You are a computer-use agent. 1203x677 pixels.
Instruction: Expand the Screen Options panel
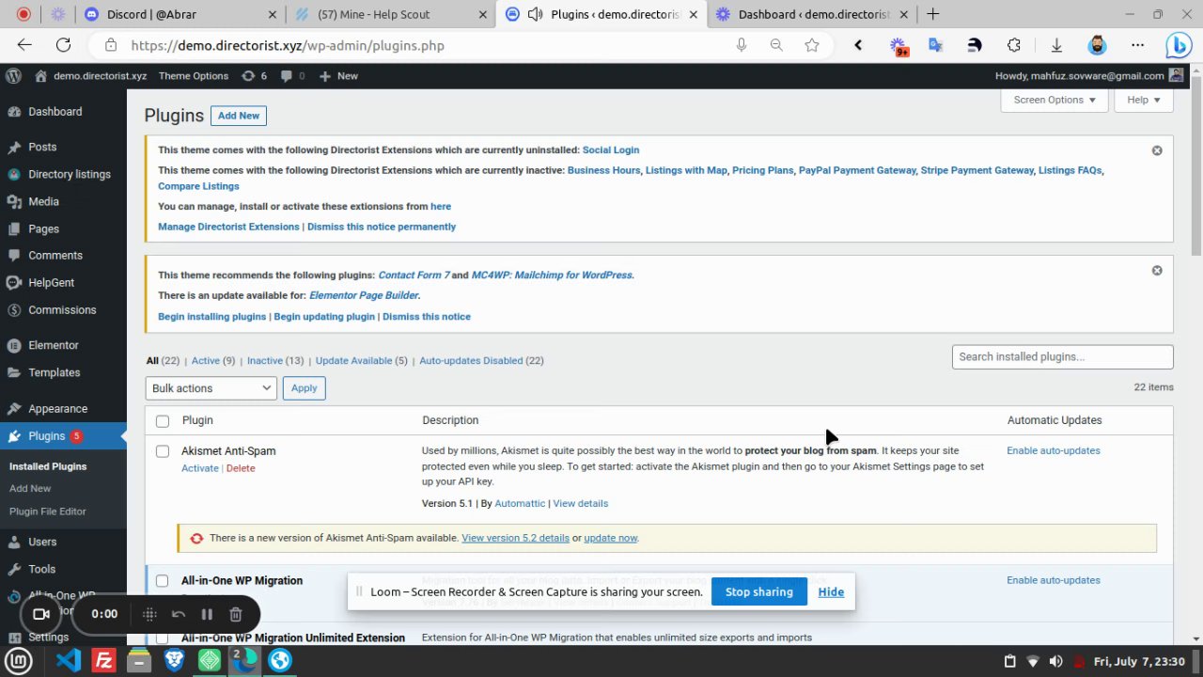click(x=1055, y=100)
